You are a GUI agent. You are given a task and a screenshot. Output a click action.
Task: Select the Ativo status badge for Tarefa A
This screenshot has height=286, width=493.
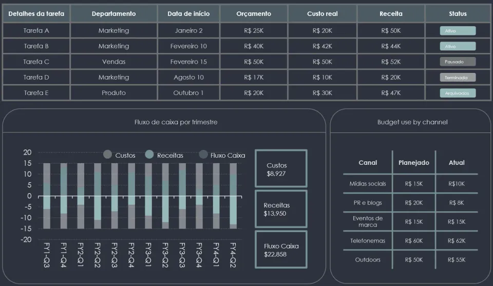point(458,31)
